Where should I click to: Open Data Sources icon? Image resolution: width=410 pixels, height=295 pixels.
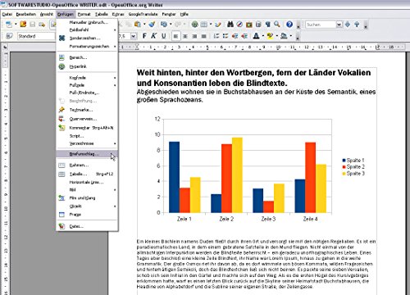(258, 25)
